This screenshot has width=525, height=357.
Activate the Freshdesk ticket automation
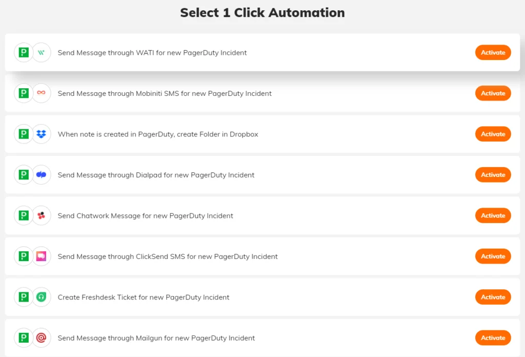(493, 296)
